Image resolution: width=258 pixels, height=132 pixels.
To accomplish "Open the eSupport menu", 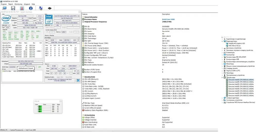I will pos(27,4).
